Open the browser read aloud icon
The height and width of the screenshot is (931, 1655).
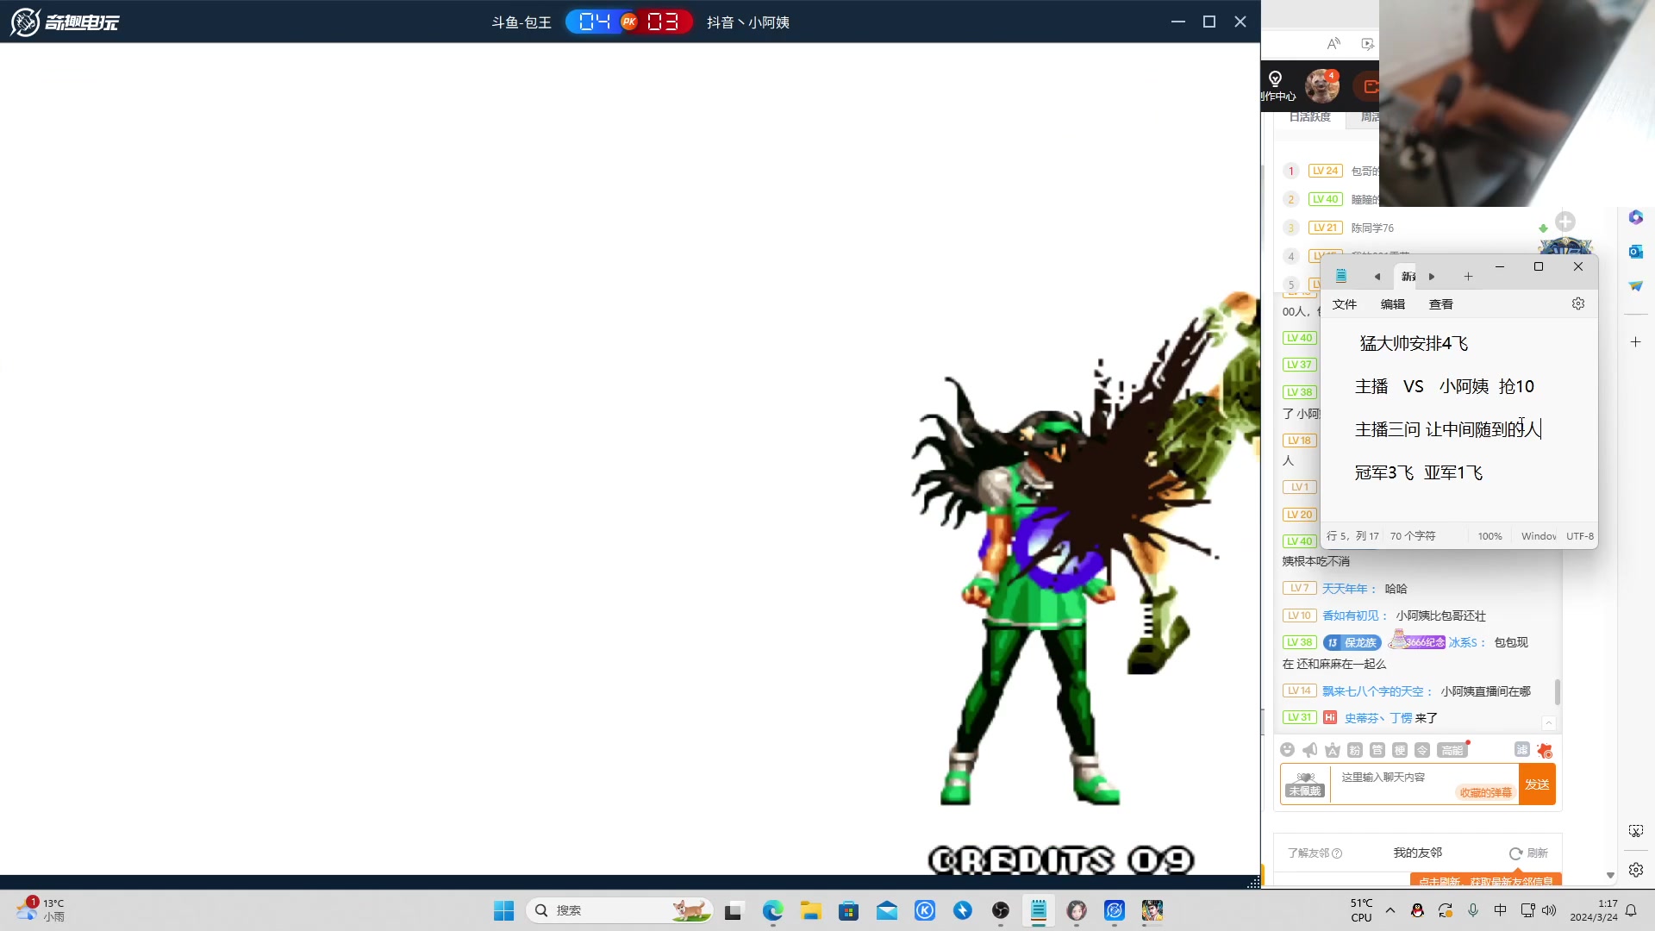point(1333,44)
